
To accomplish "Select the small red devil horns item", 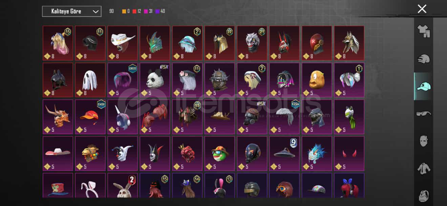I will pos(349,153).
